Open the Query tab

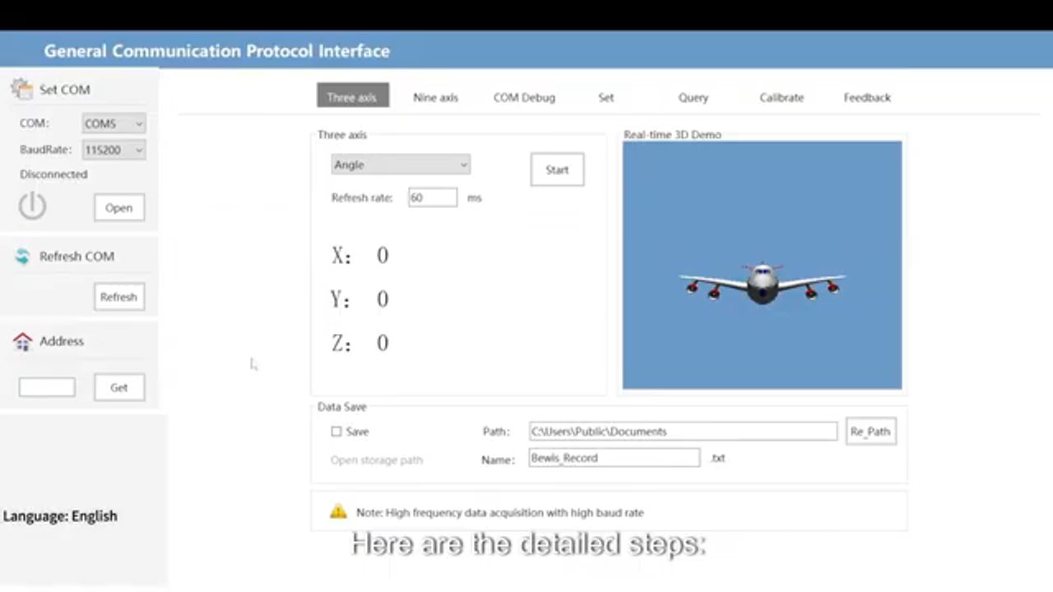point(693,97)
